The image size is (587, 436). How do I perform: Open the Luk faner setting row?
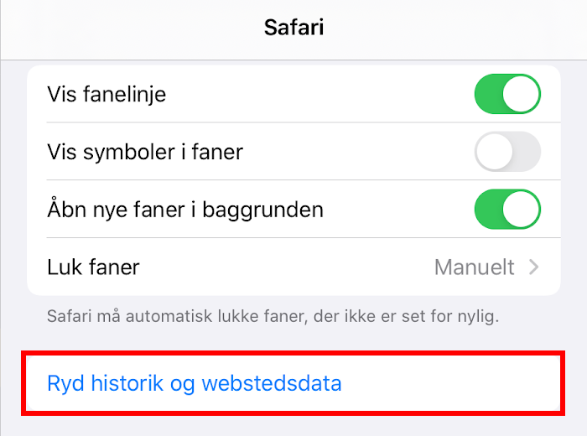coord(293,267)
